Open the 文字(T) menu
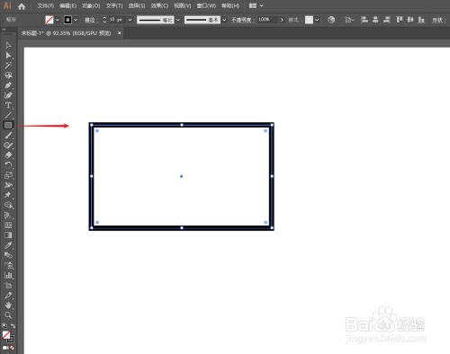Screen dimensions: 450x354 (114, 5)
